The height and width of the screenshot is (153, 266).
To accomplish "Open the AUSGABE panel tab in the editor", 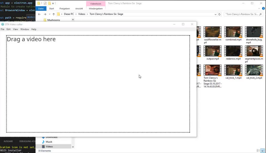I will (8, 141).
